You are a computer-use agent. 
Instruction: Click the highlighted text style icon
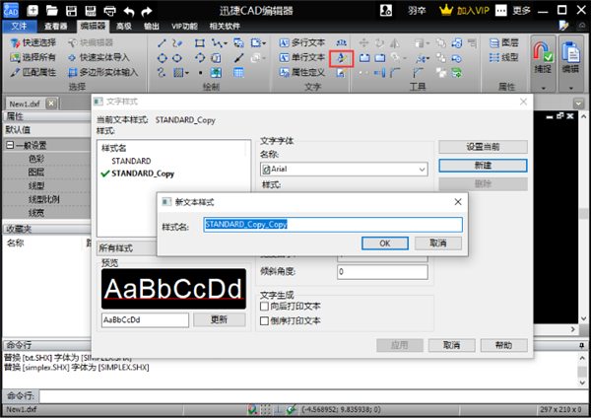(x=341, y=58)
